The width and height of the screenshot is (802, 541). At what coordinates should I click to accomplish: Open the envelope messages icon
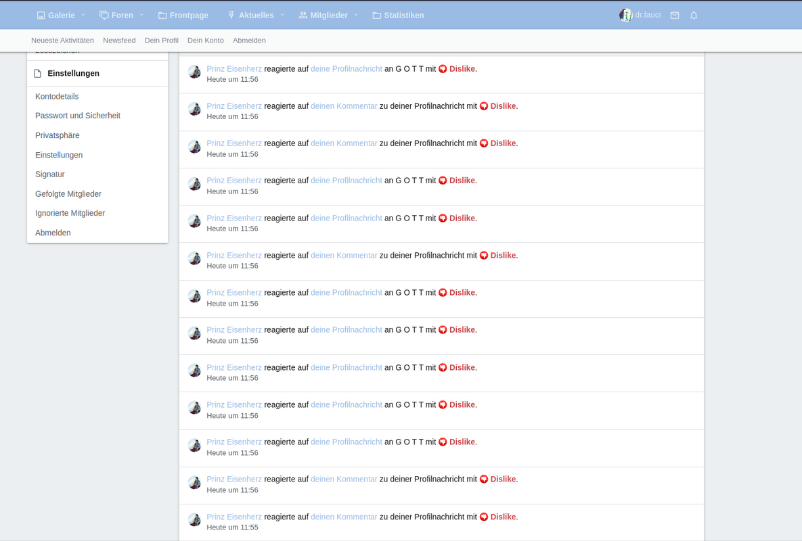click(675, 16)
